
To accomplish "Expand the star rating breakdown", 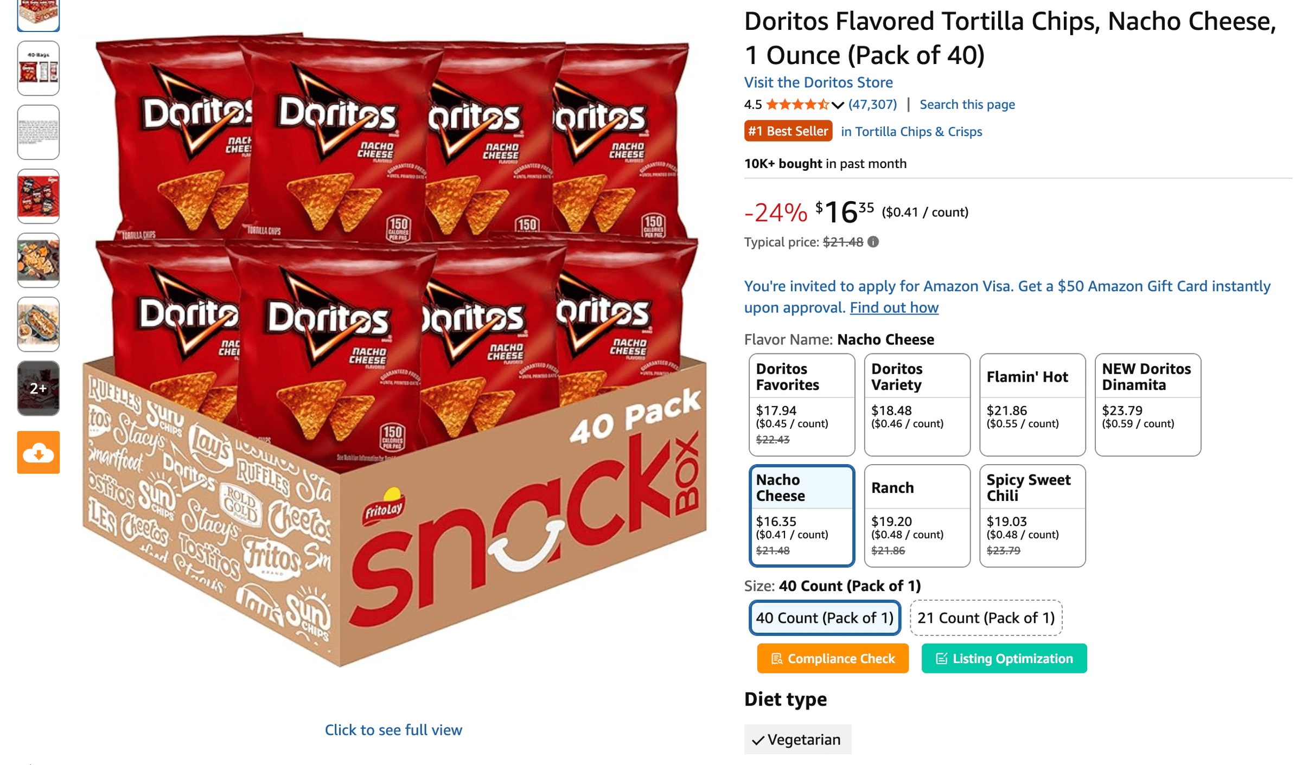I will [837, 105].
